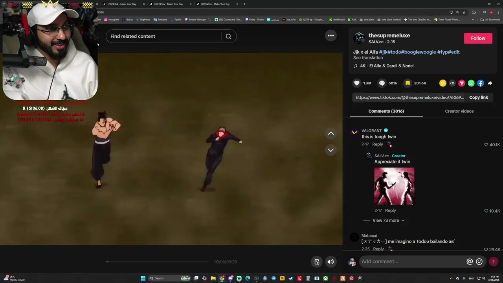Expand bookmarks overflow chevron
This screenshot has height=283, width=503.
pos(473,19)
